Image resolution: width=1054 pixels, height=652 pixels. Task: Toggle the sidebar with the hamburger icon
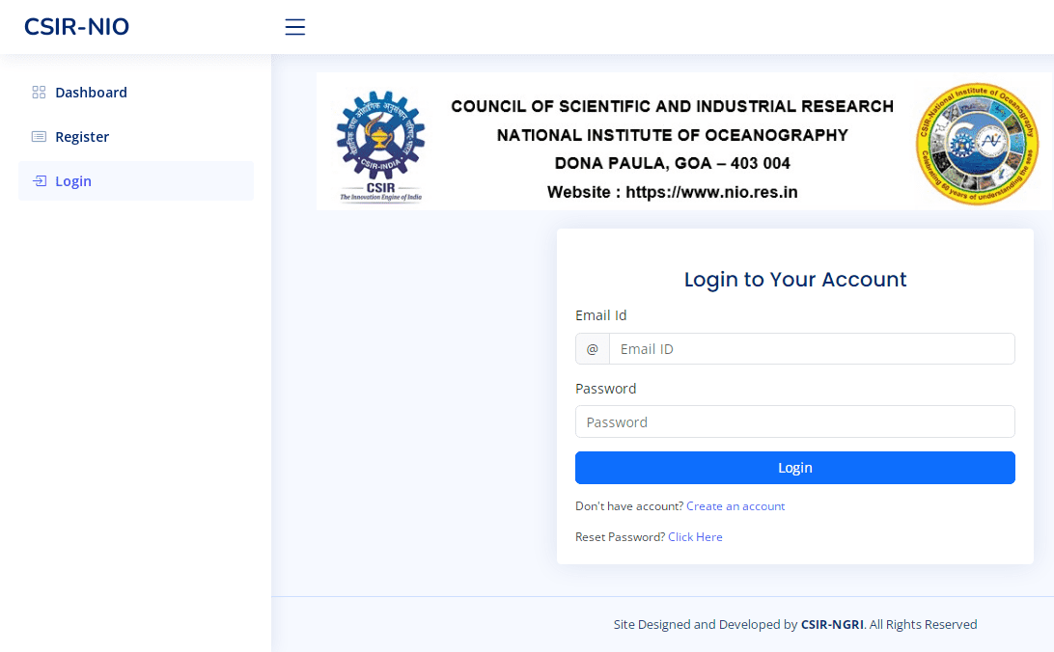click(295, 27)
